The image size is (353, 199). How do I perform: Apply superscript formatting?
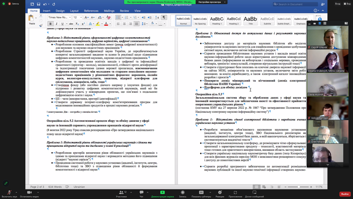click(83, 24)
